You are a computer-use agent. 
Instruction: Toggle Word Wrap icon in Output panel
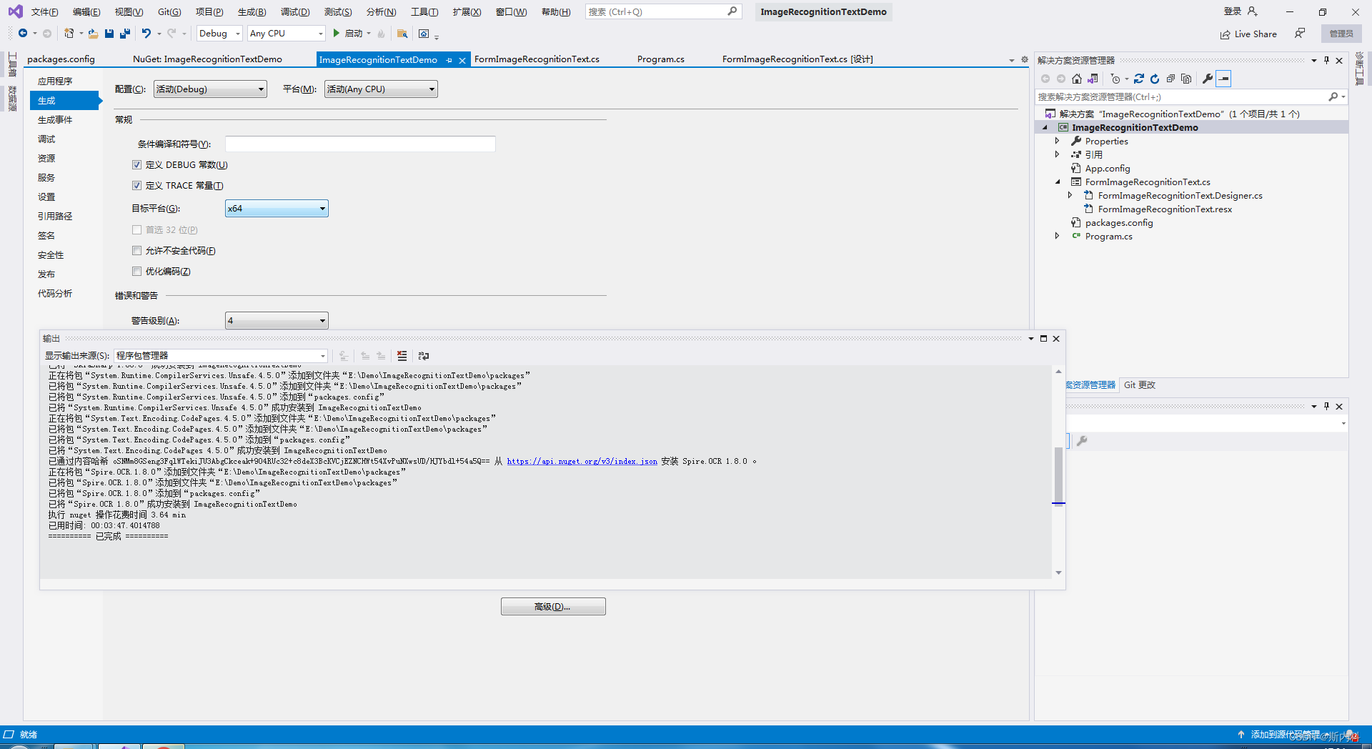point(424,355)
